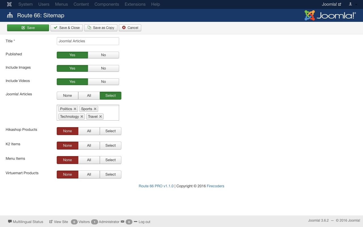Open the Help menu
This screenshot has height=227, width=363.
coord(155,4)
